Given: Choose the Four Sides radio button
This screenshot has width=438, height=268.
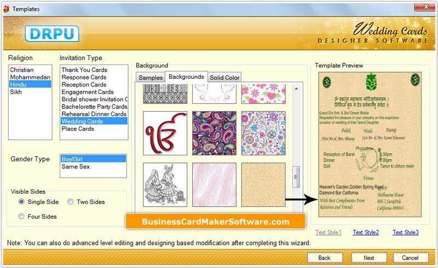Looking at the screenshot, I should click(21, 217).
